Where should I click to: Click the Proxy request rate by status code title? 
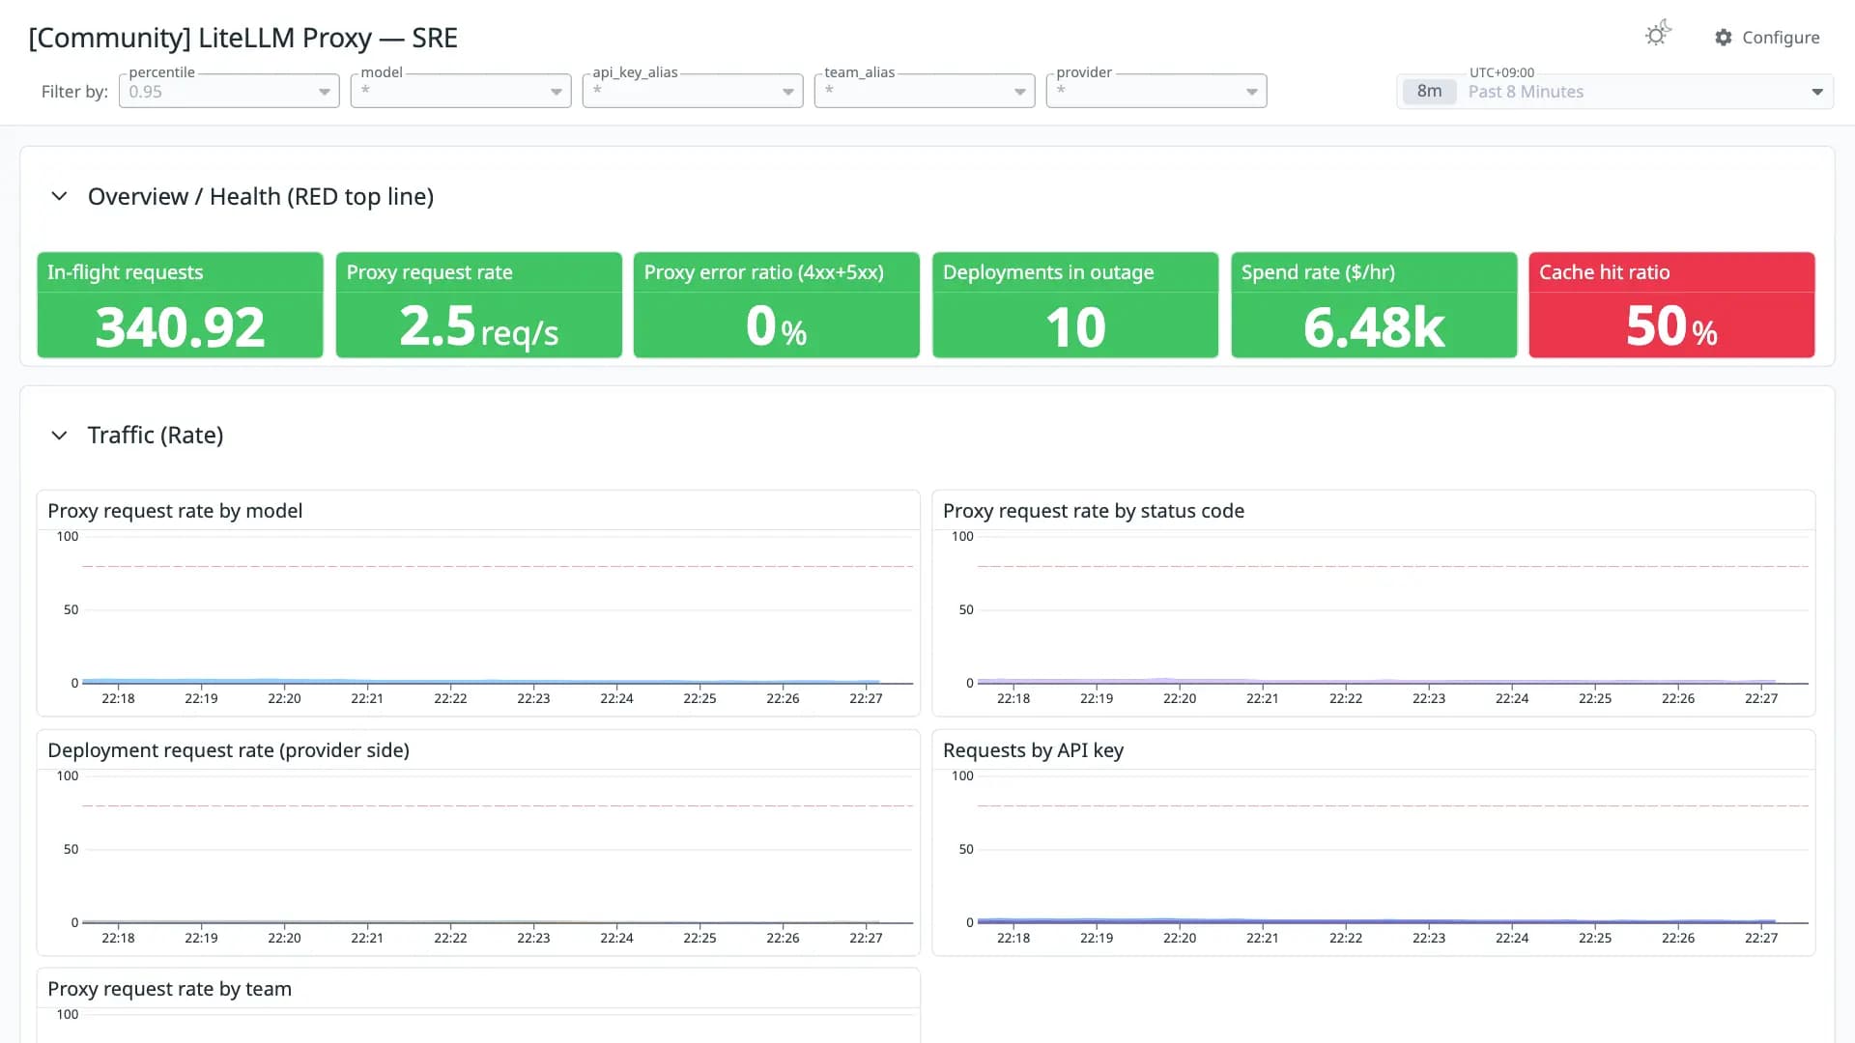point(1094,511)
